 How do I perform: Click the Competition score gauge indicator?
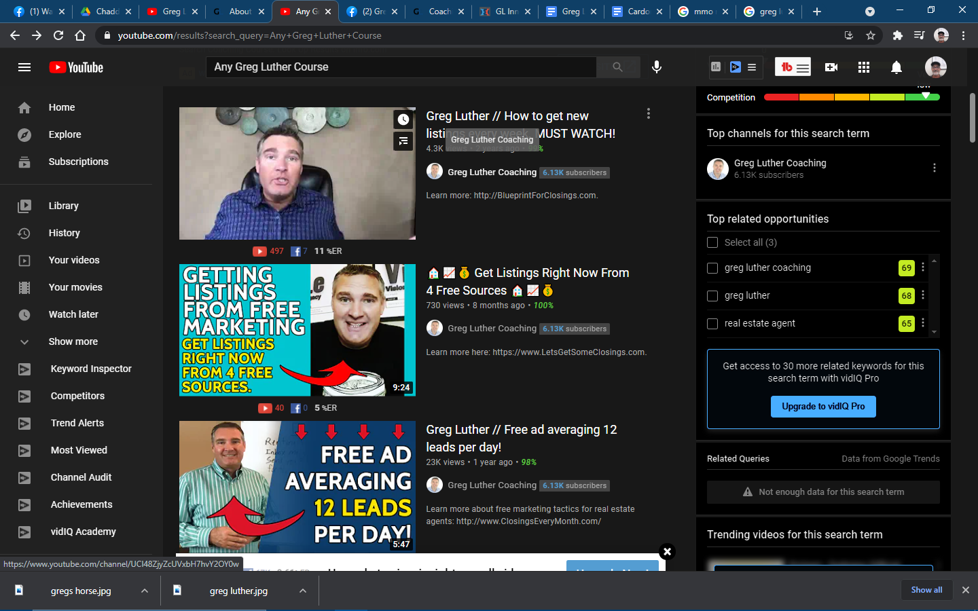(x=924, y=96)
